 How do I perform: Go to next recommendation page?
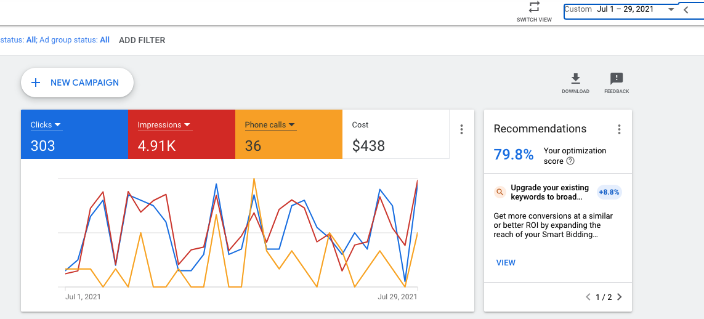pos(620,297)
